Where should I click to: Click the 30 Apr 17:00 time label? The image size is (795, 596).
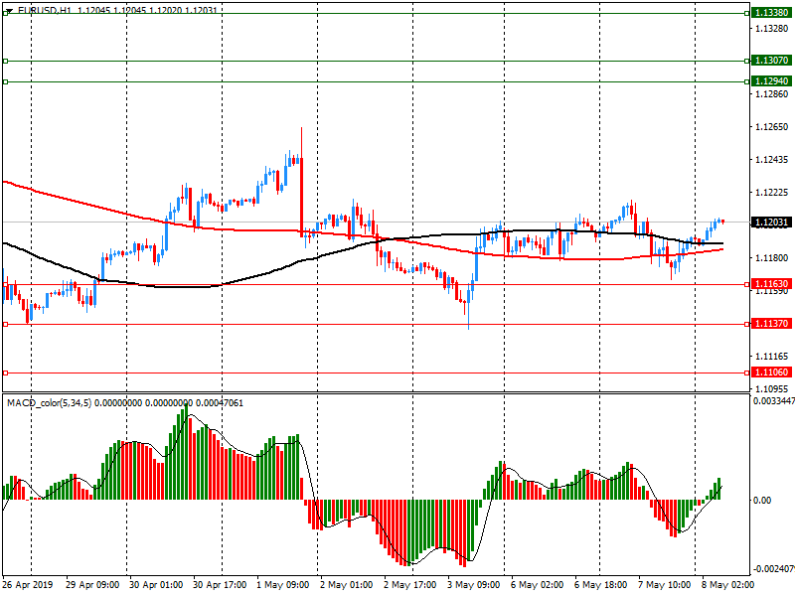point(219,585)
